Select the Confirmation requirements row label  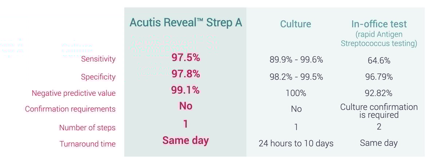70,109
